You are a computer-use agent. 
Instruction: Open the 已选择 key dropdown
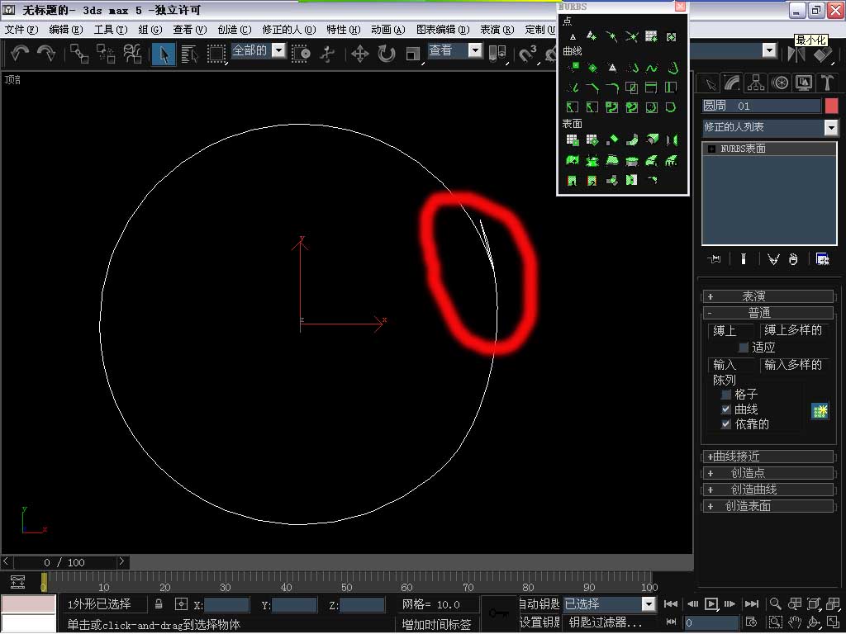pyautogui.click(x=649, y=604)
